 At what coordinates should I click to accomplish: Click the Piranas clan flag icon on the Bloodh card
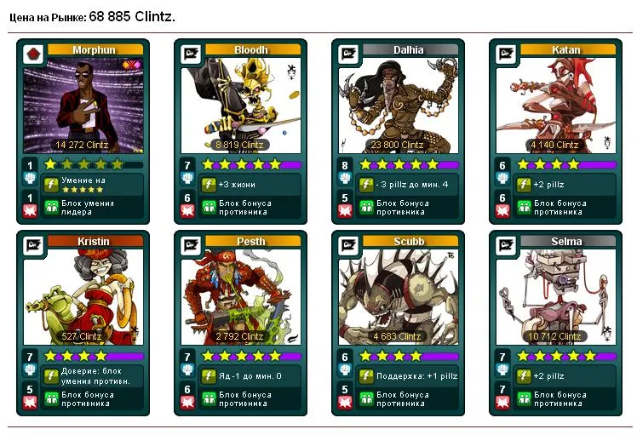click(x=191, y=54)
